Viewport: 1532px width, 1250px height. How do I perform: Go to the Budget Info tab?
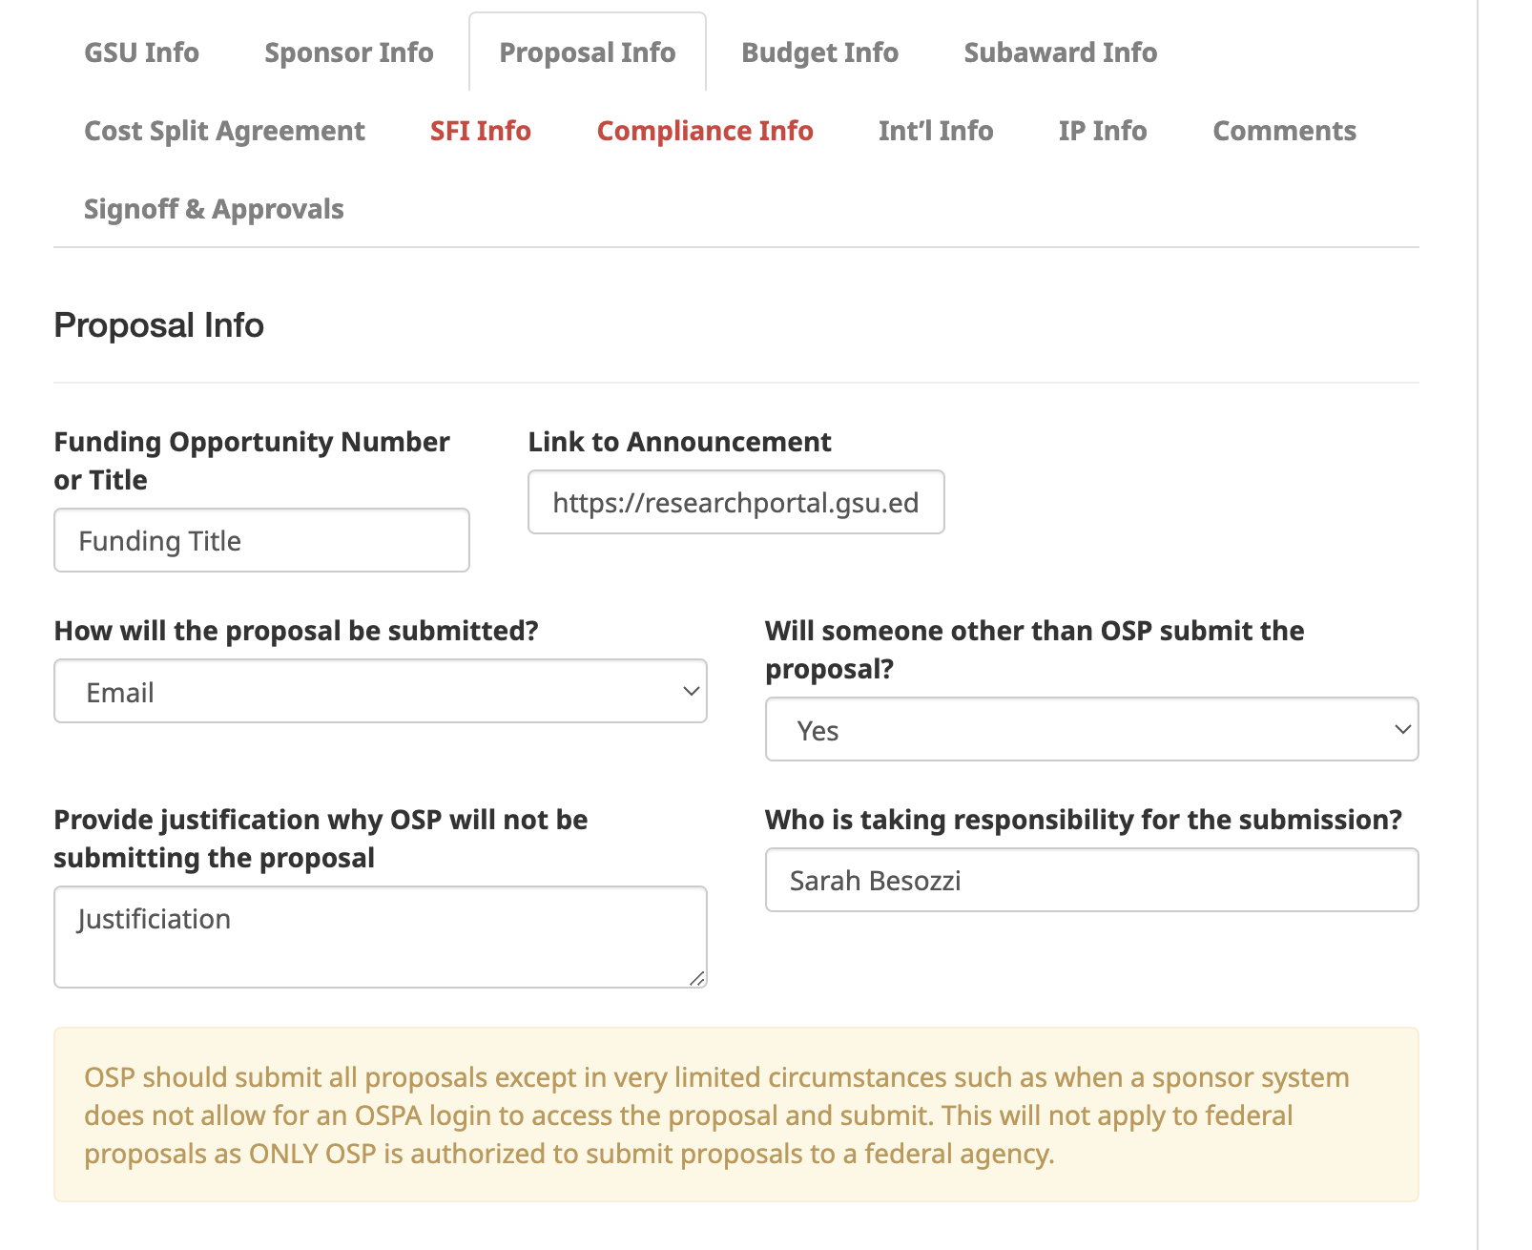pyautogui.click(x=819, y=52)
